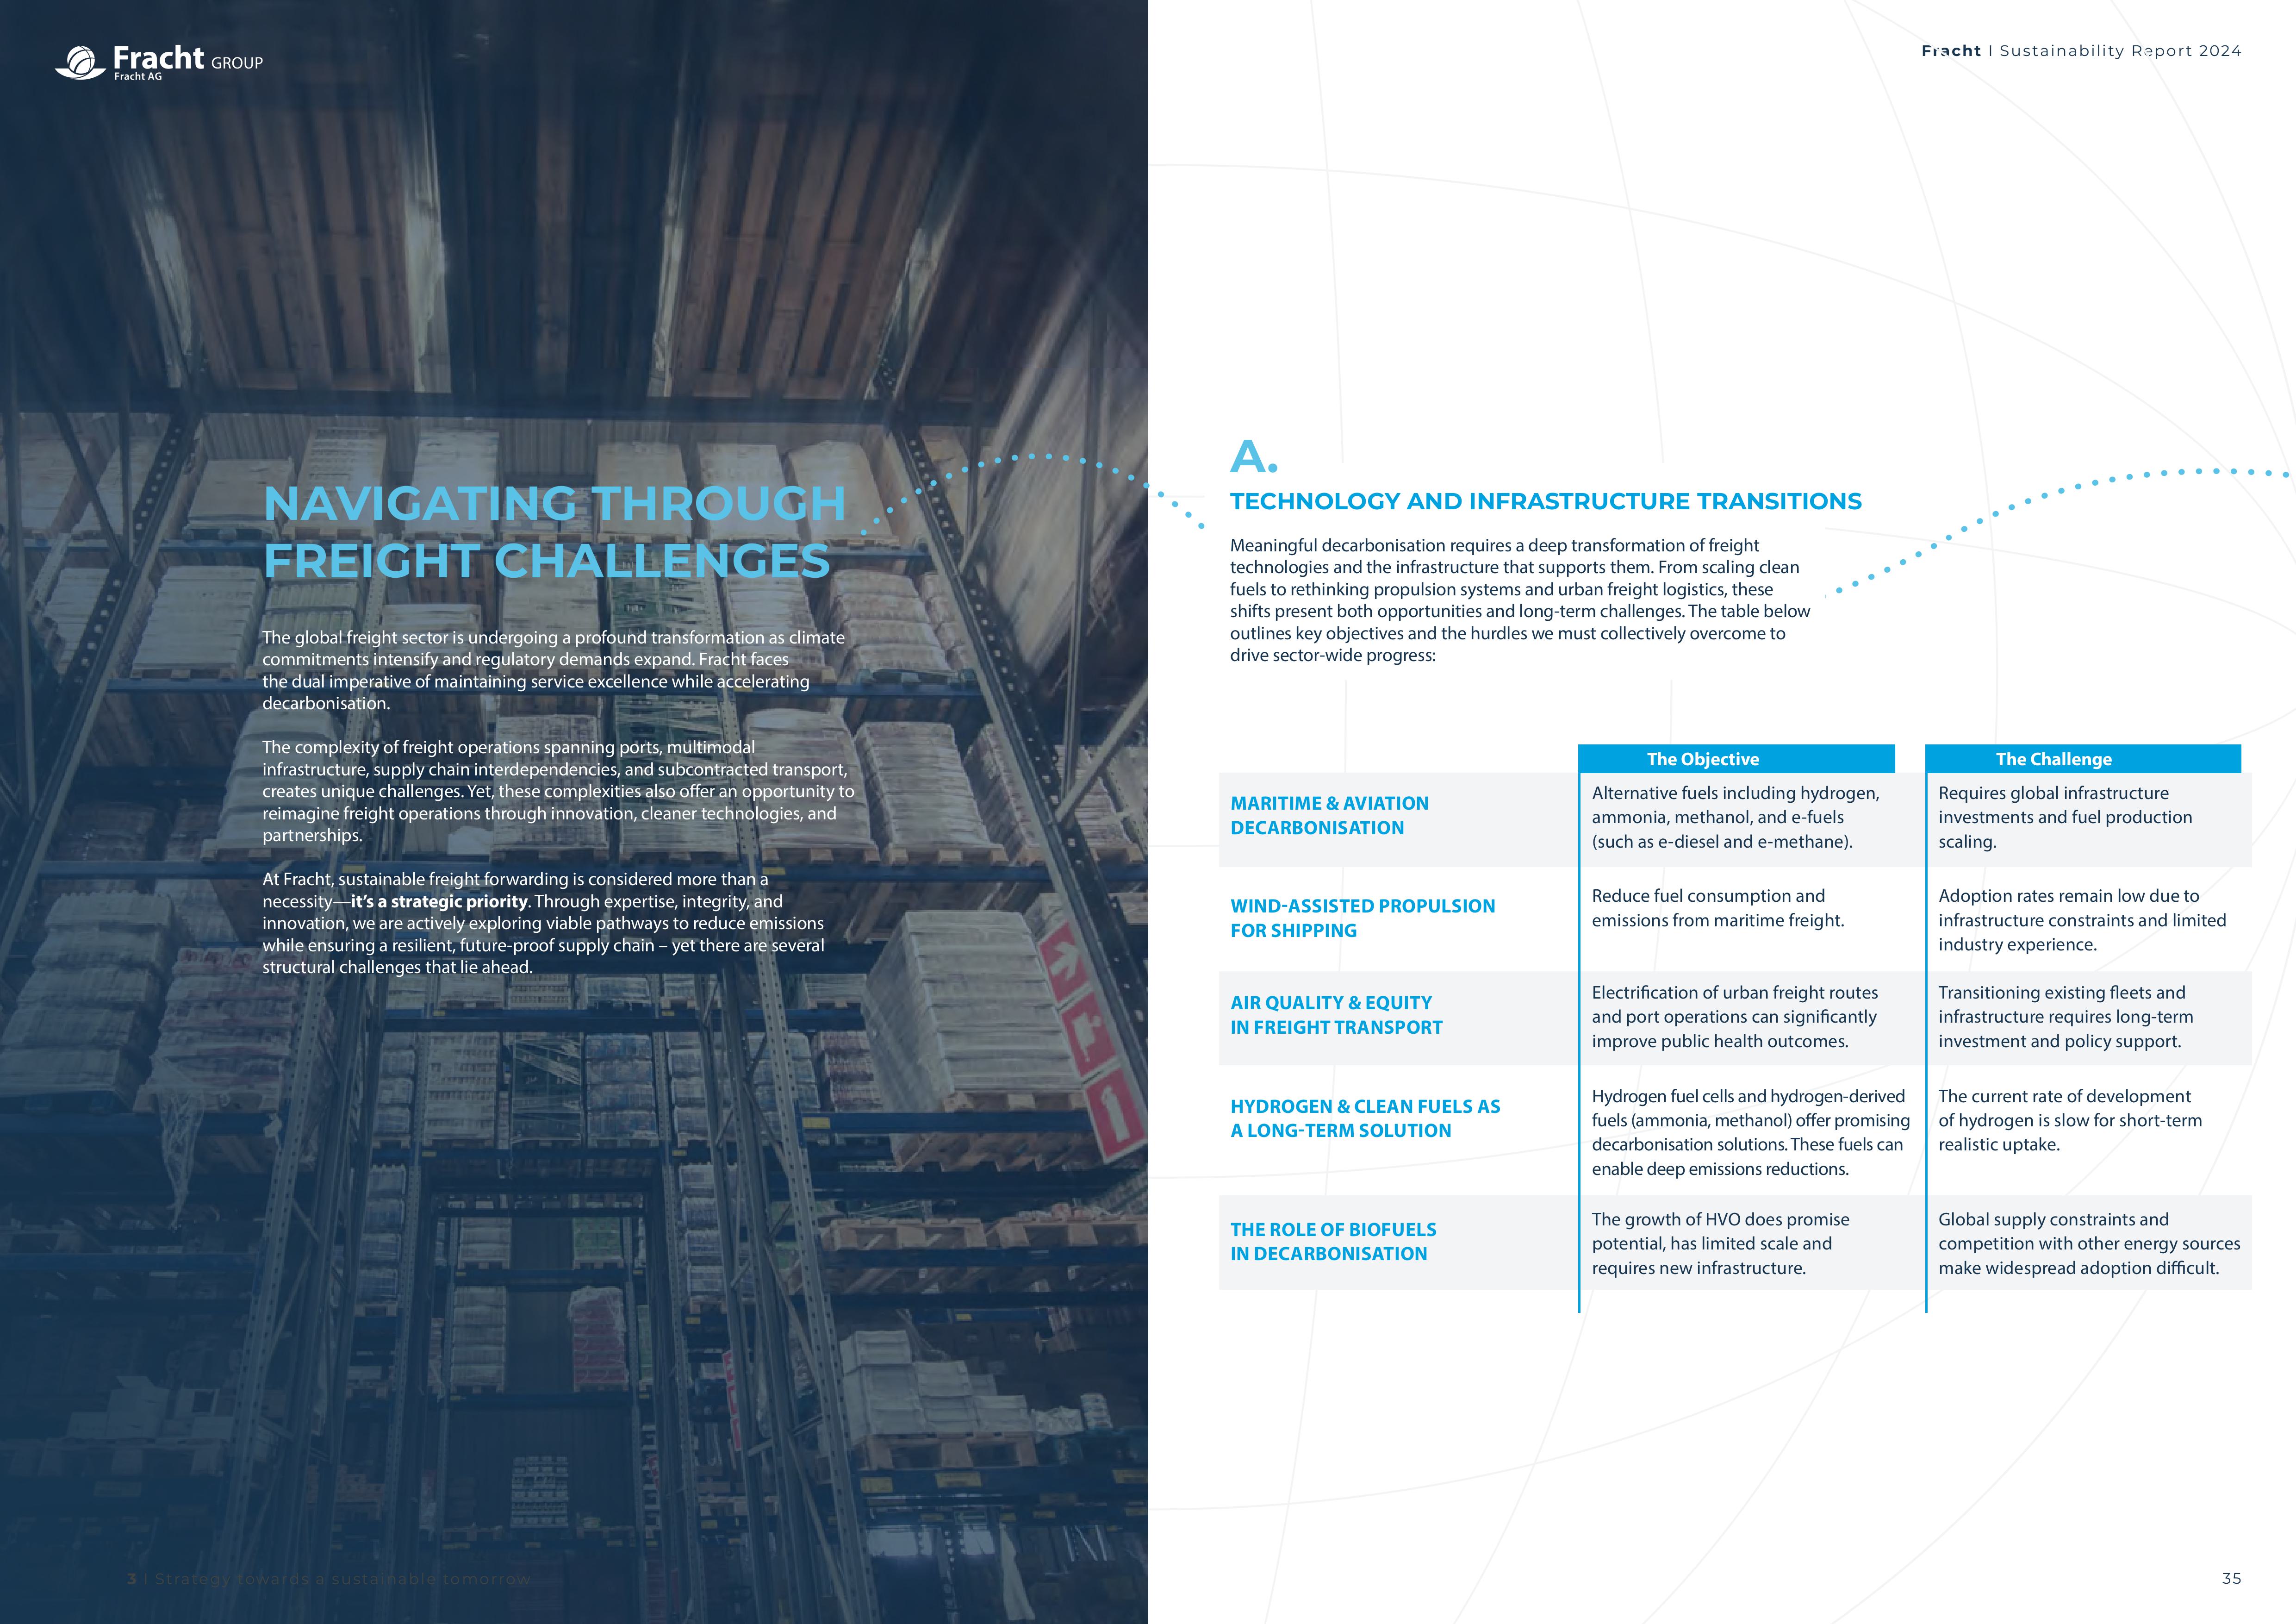Click 'The Role of Biofuels' row label
2296x1624 pixels.
pyautogui.click(x=1333, y=1241)
